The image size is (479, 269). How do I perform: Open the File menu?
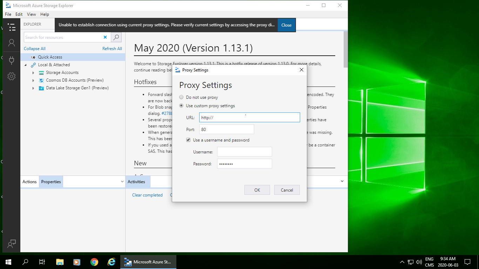pyautogui.click(x=8, y=14)
